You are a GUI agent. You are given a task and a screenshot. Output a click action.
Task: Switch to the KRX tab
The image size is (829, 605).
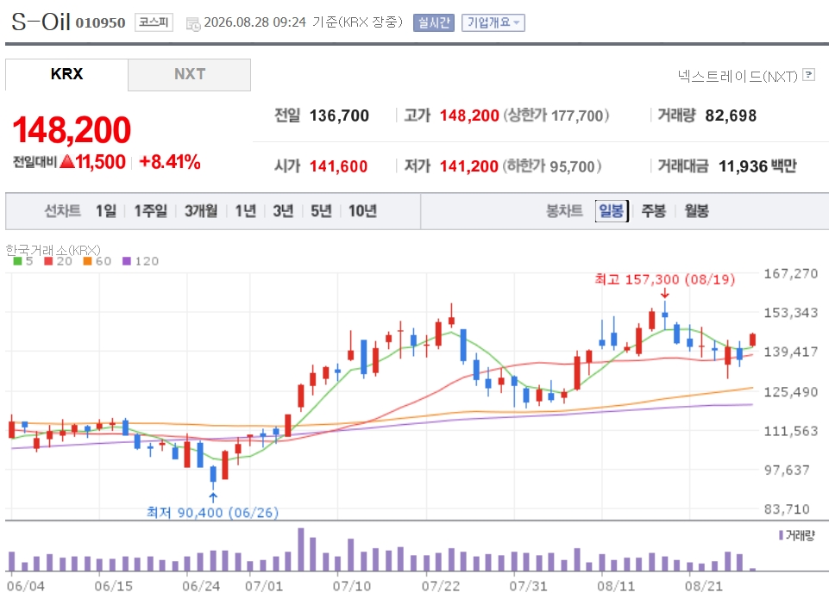click(x=66, y=74)
